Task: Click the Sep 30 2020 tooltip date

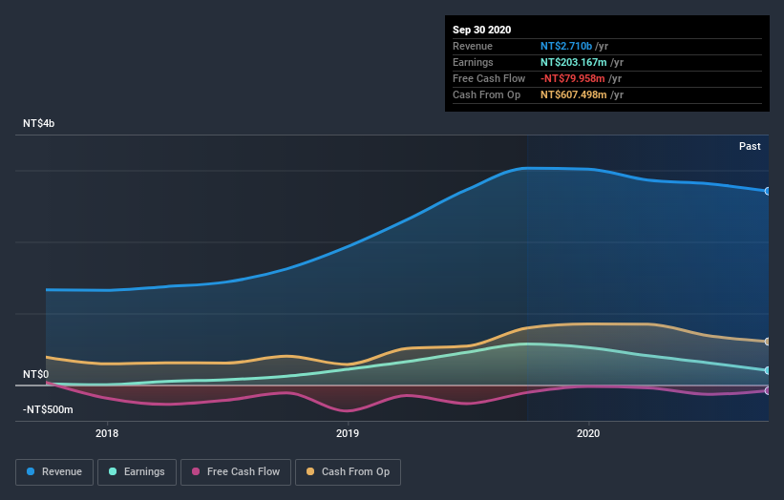Action: coord(482,30)
